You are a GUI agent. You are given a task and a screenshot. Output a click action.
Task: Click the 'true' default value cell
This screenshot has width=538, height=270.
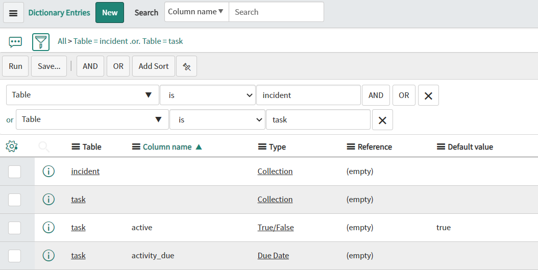(x=443, y=228)
